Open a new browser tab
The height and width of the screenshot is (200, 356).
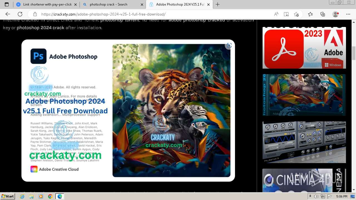pos(217,4)
